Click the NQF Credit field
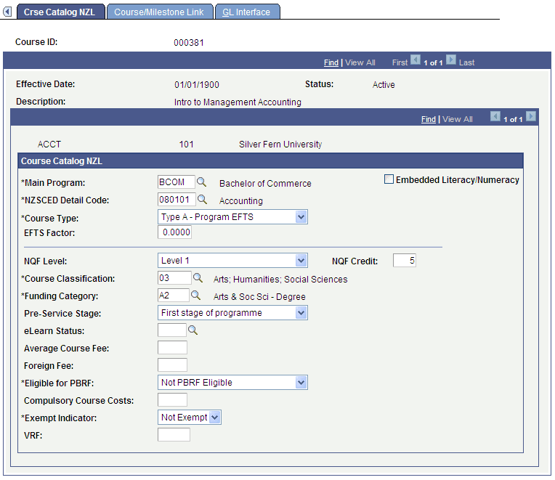Image resolution: width=555 pixels, height=480 pixels. [x=404, y=261]
